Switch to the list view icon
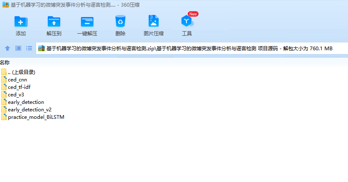This screenshot has height=182, width=348. click(29, 48)
